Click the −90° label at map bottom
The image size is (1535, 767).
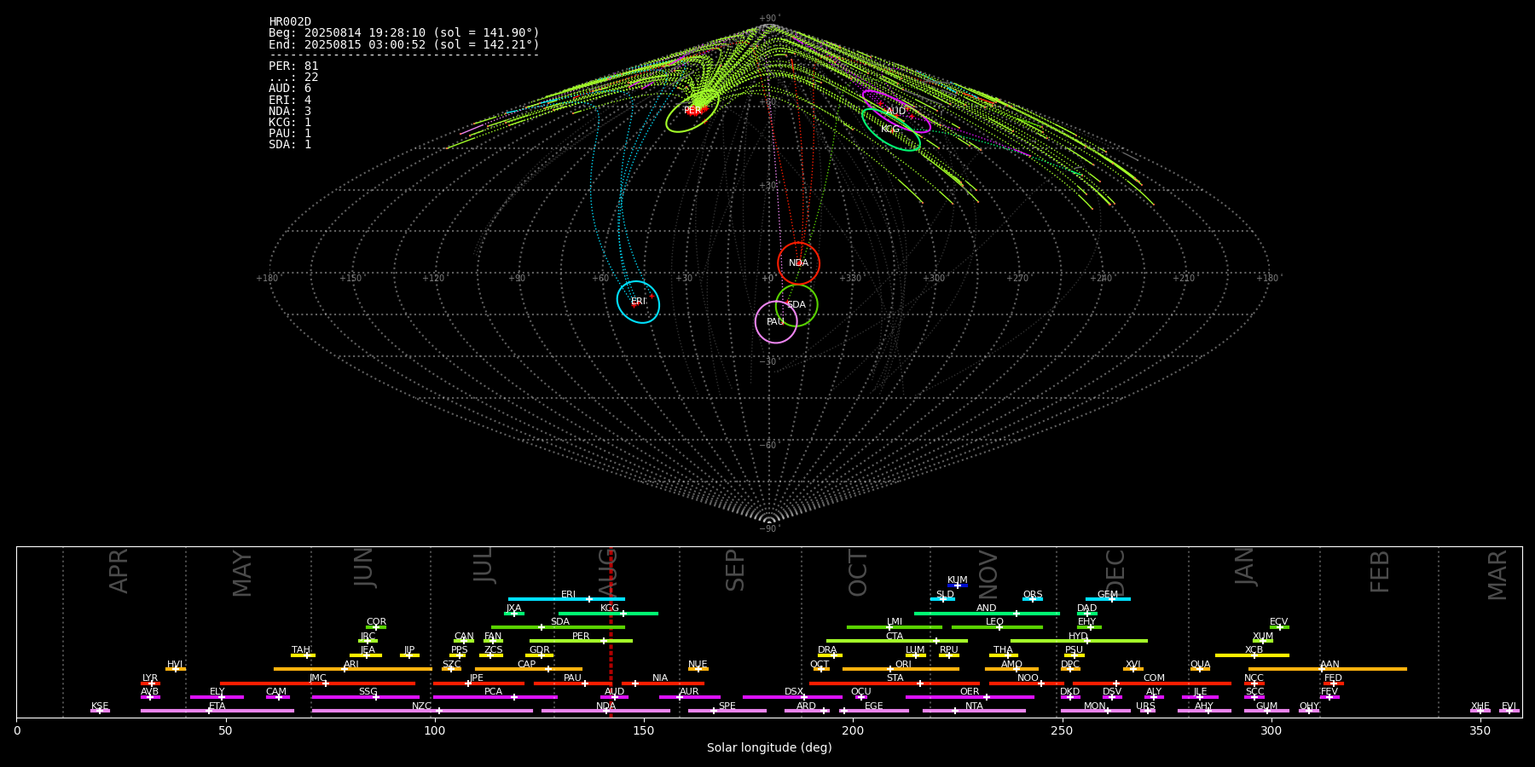click(769, 529)
